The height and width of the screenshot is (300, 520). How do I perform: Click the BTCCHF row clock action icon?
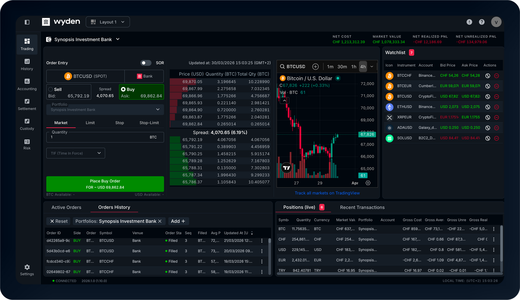tap(488, 76)
